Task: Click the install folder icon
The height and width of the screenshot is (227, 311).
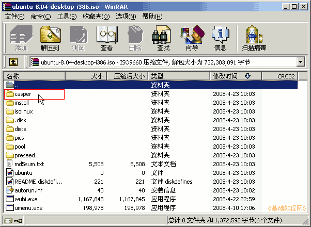Action: (9, 103)
